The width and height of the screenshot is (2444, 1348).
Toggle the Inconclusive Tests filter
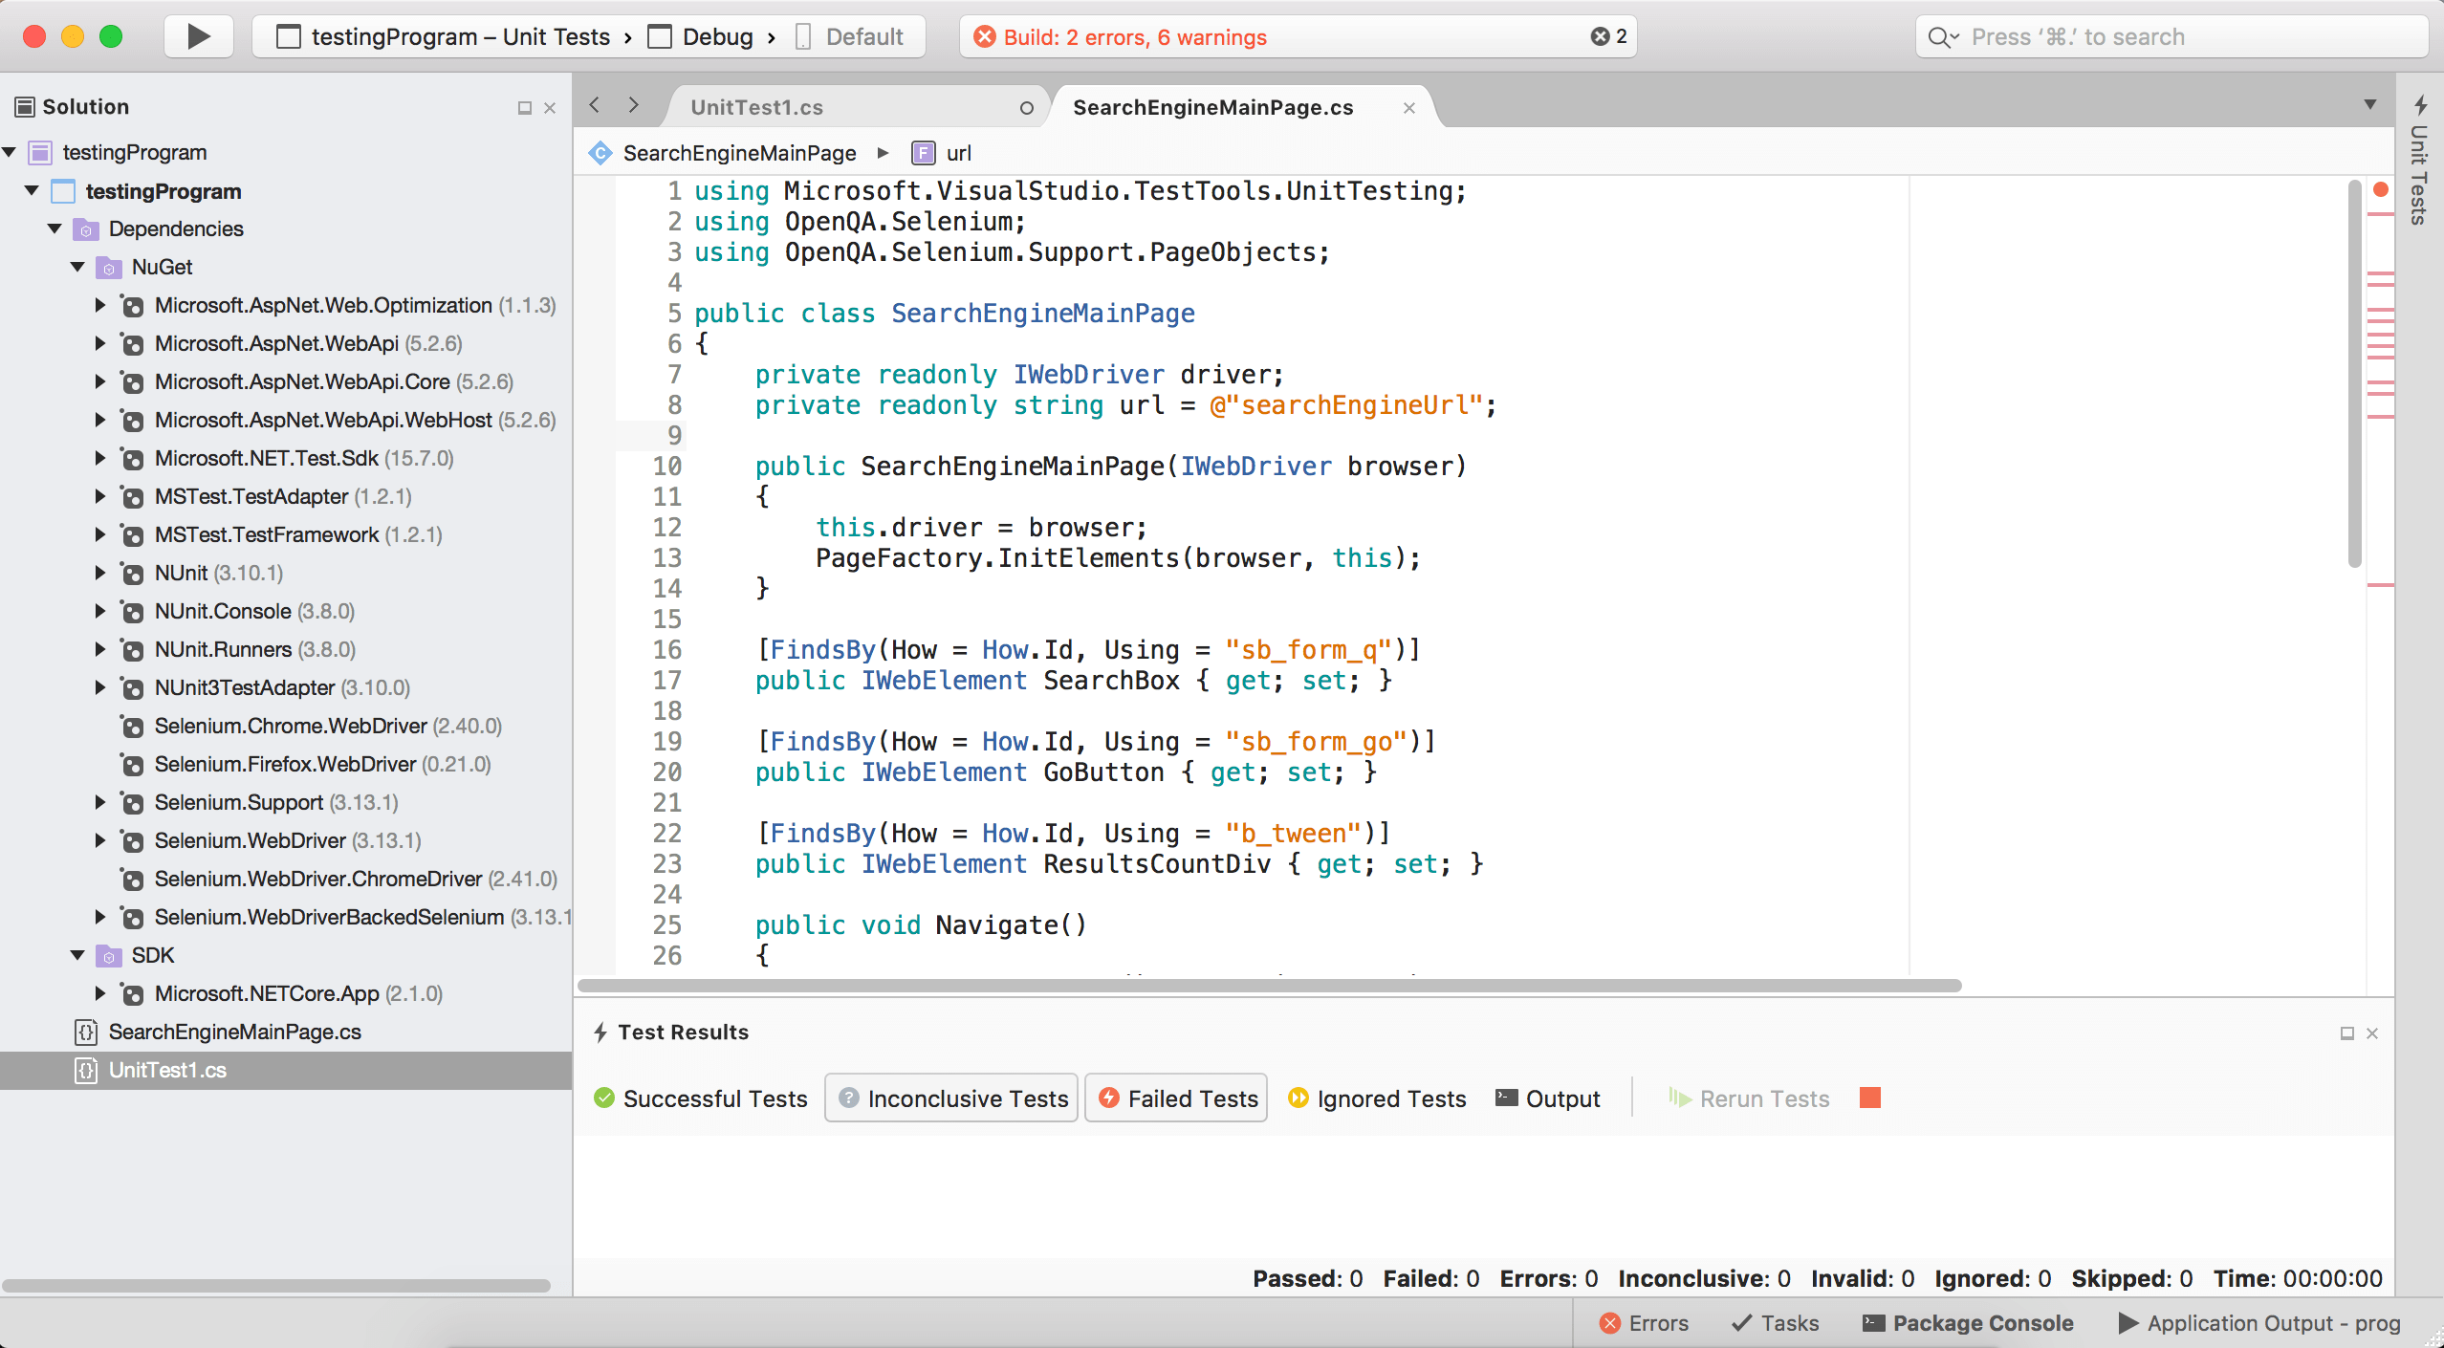[x=952, y=1098]
